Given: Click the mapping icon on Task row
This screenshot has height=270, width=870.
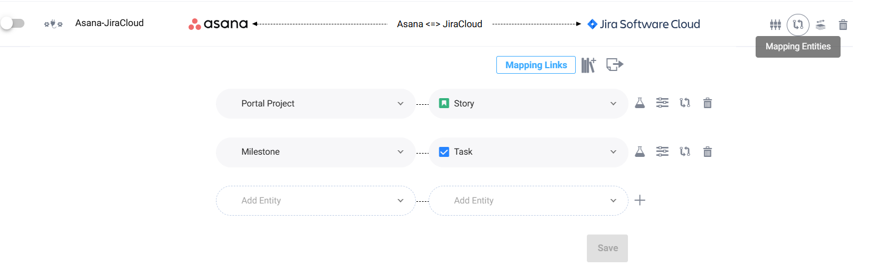Looking at the screenshot, I should (685, 151).
